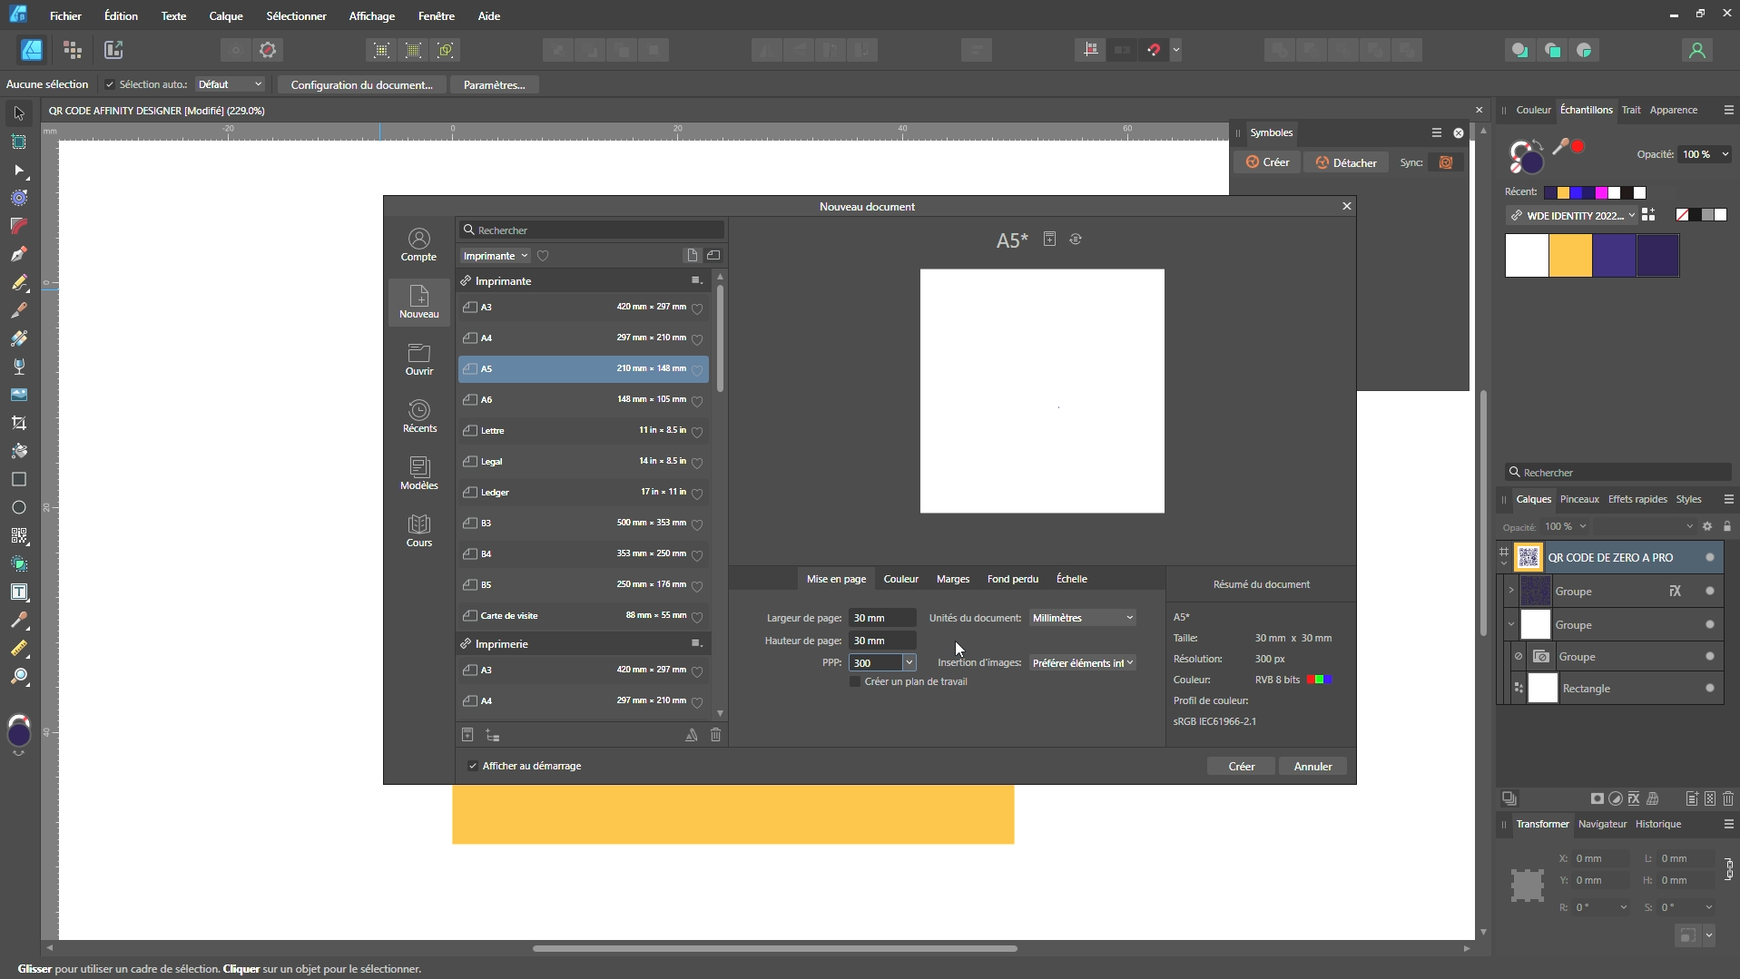Open the Calque menu
The image size is (1740, 979).
coord(225,16)
